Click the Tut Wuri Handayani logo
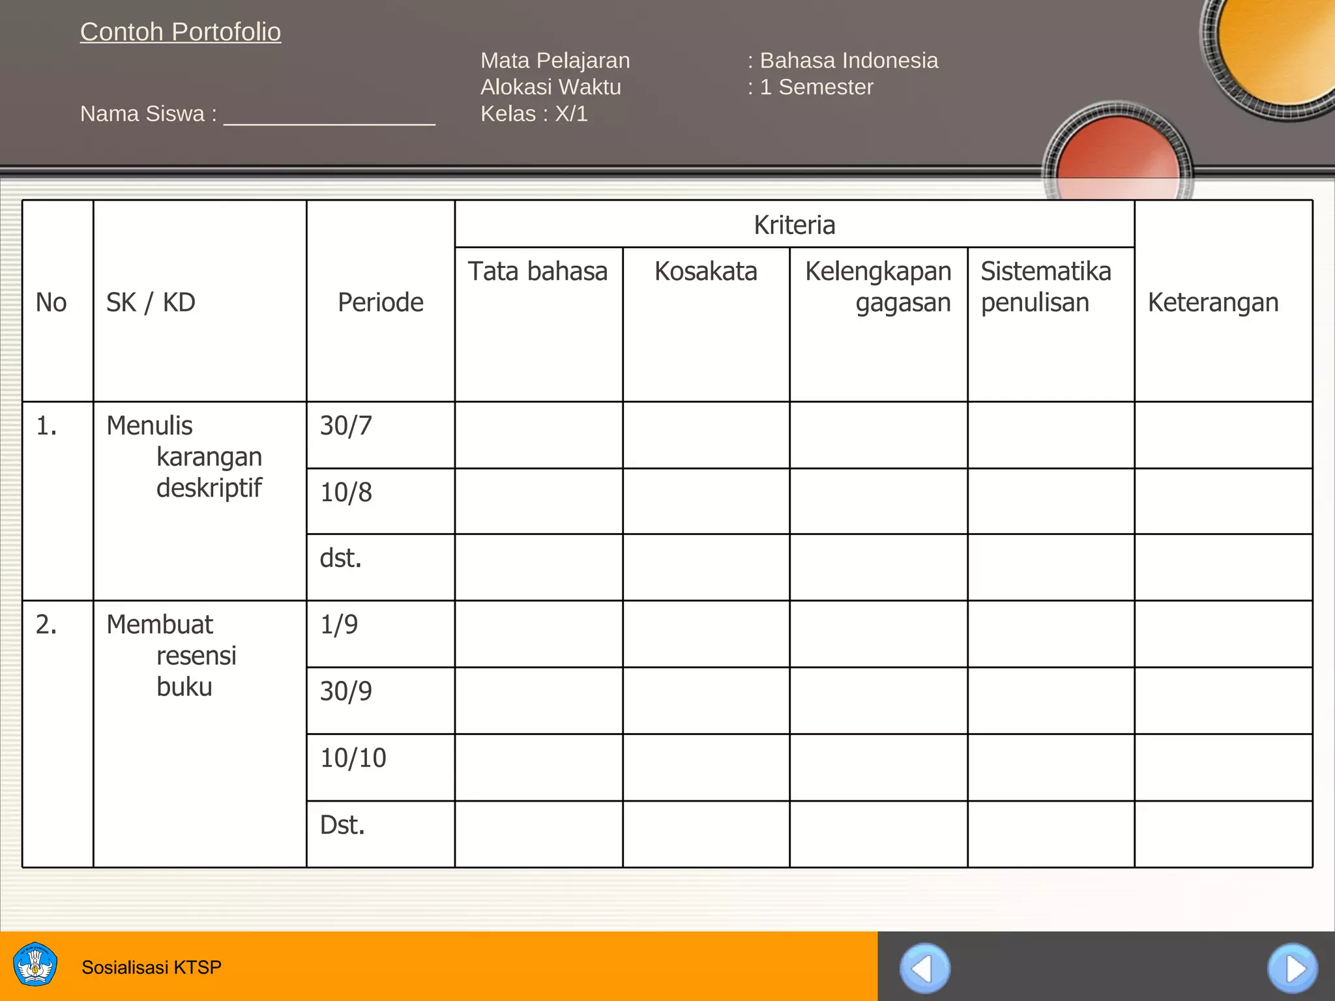 click(x=35, y=965)
